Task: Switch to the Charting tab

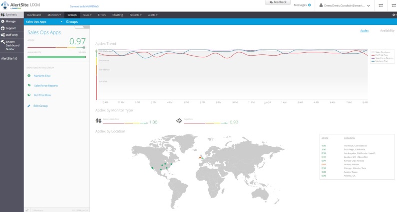Action: 117,15
